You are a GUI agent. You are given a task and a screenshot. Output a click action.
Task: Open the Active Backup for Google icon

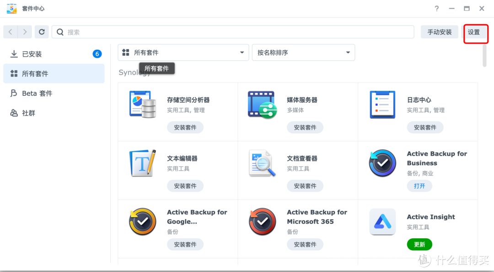click(143, 221)
